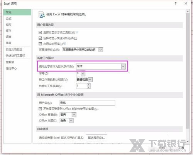Select 信任中心 category in sidebar
Image resolution: width=193 pixels, height=155 pixels.
(17, 68)
